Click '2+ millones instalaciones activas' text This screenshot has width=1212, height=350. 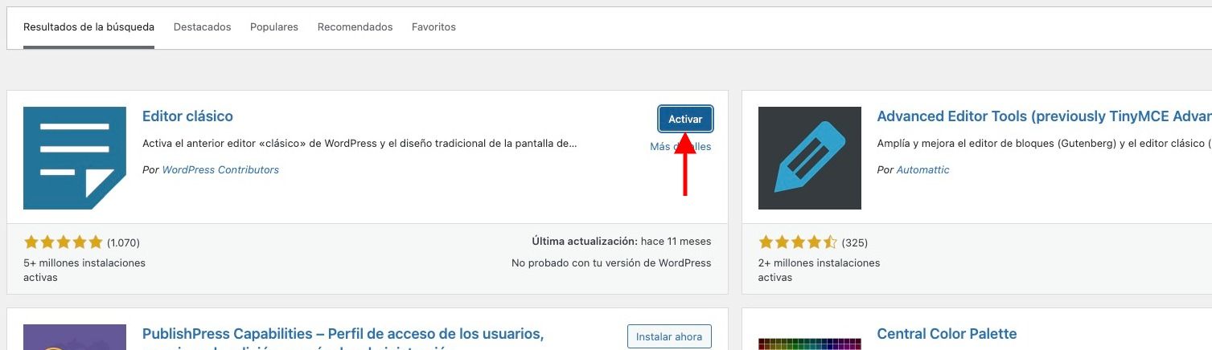pyautogui.click(x=820, y=270)
